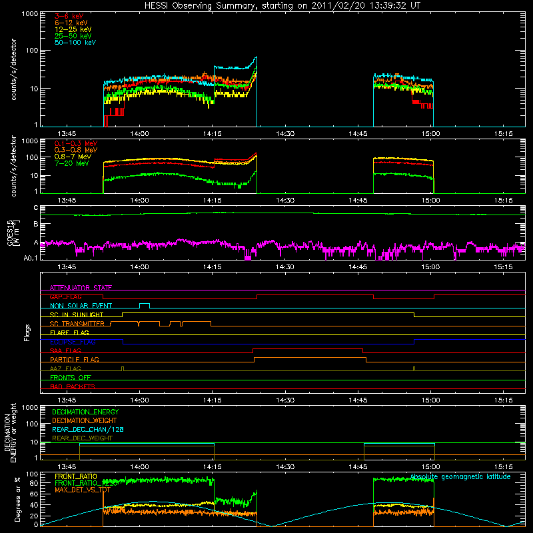Click the AAZ_FLAG label

(x=65, y=368)
